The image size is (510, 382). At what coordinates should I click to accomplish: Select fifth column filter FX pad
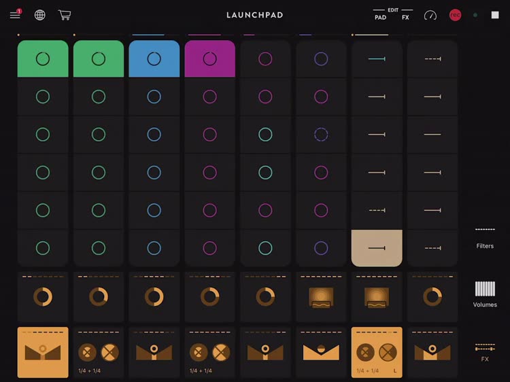(x=265, y=352)
